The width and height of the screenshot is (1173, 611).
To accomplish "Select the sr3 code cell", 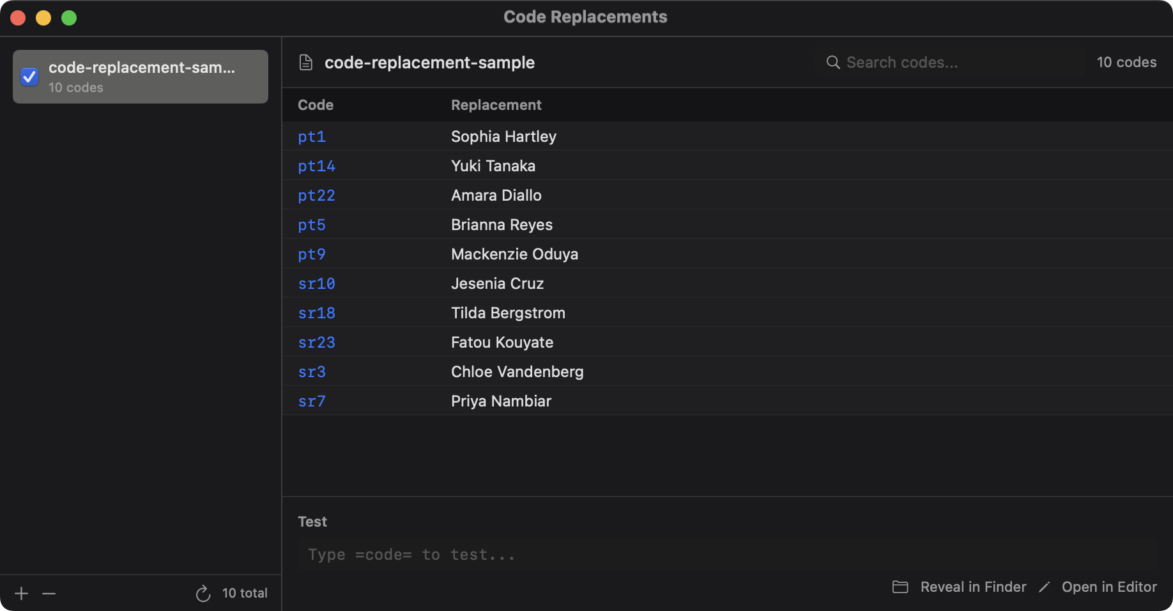I will pyautogui.click(x=312, y=372).
